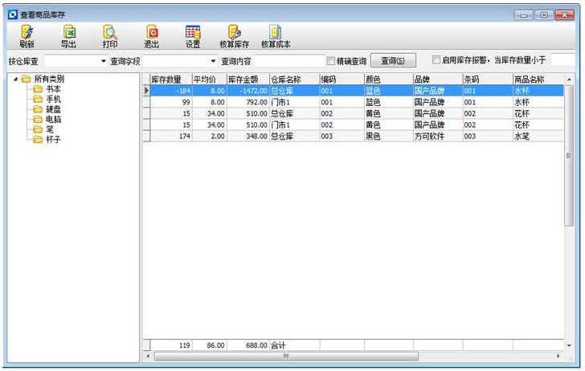Open 打印 print from the toolbar
The width and height of the screenshot is (585, 371).
point(109,35)
